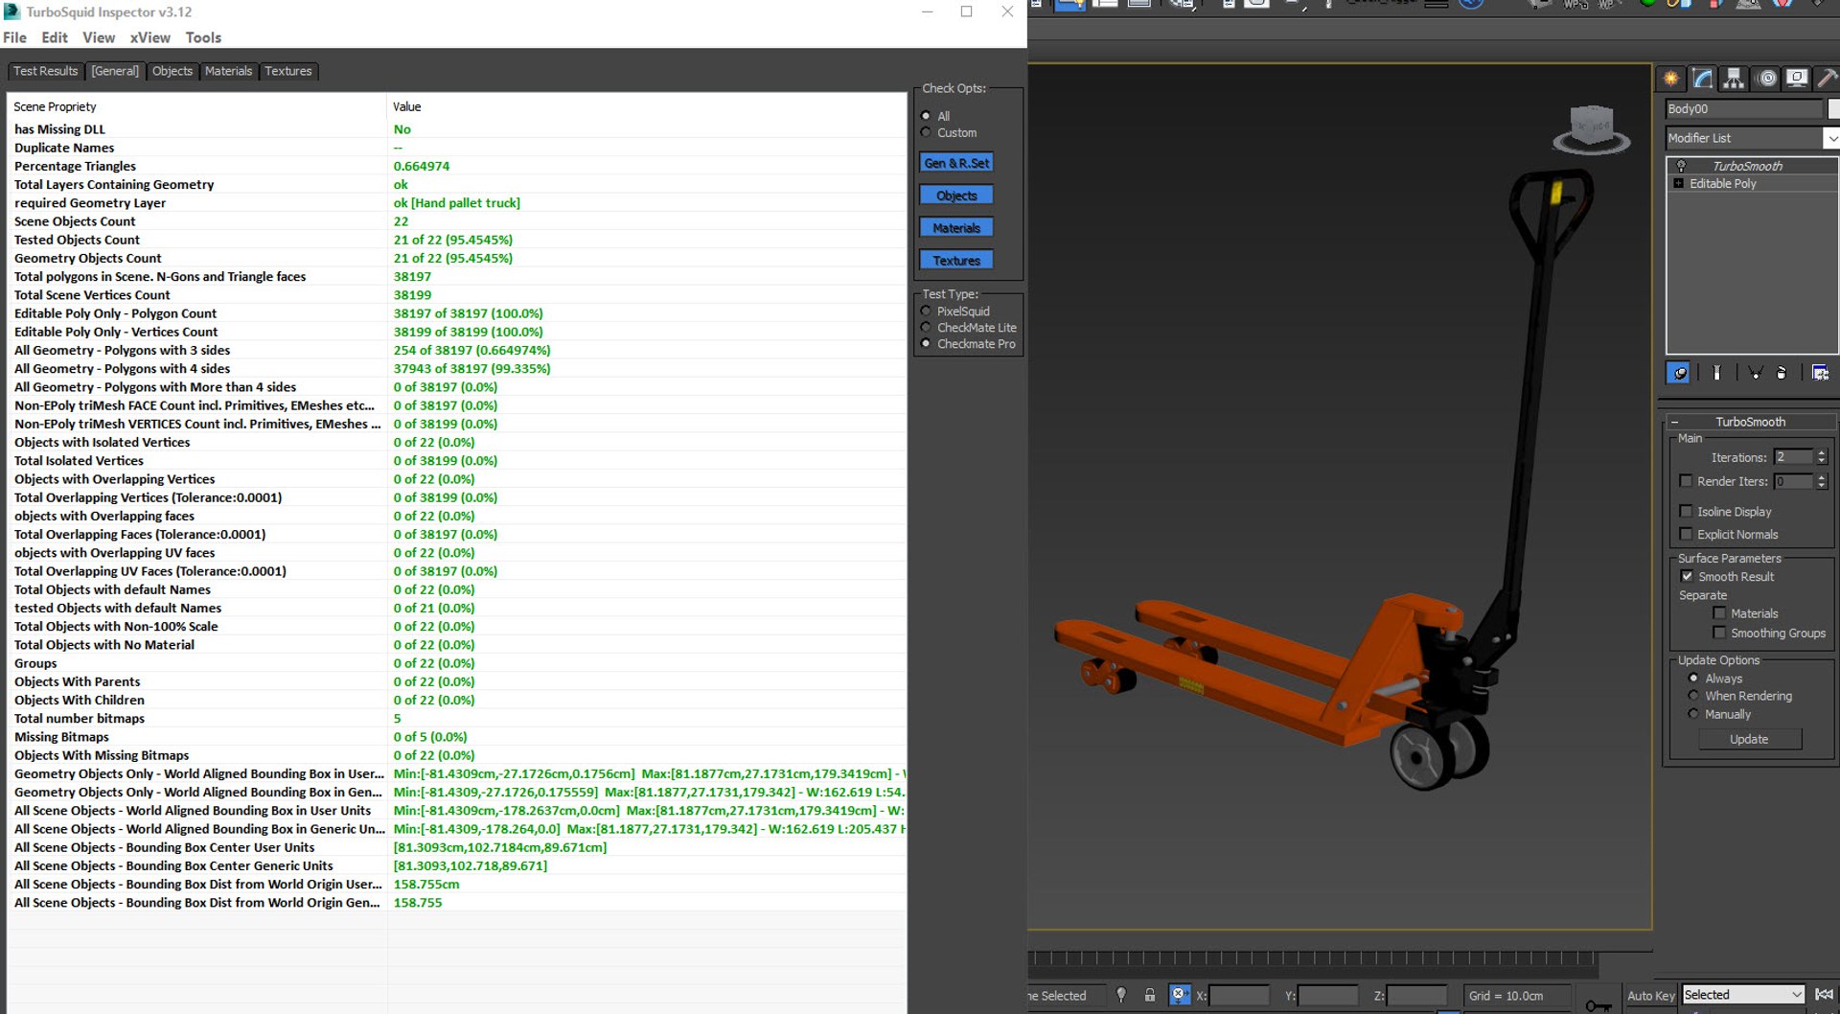The image size is (1840, 1014).
Task: Open the Selected key filter dropdown
Action: click(x=1744, y=995)
